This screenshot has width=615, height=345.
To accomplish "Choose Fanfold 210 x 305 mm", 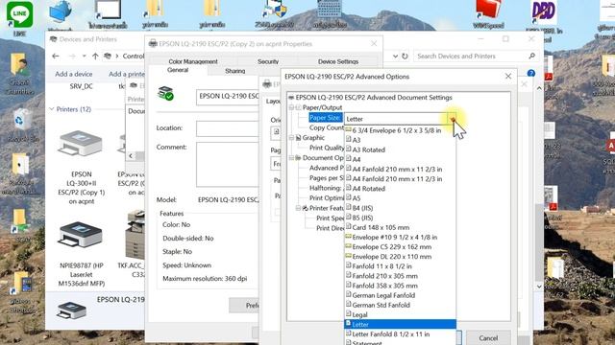I will [384, 276].
